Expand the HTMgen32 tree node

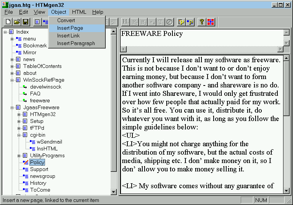click(x=19, y=115)
